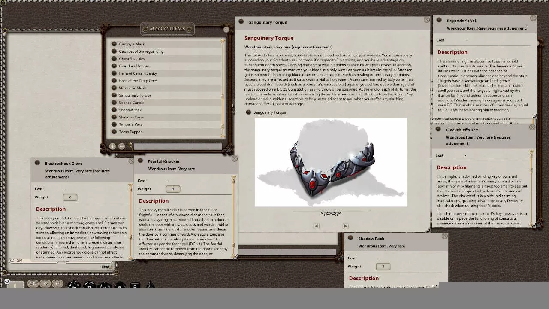Go to next page in Sanguinary Torque

pyautogui.click(x=345, y=226)
